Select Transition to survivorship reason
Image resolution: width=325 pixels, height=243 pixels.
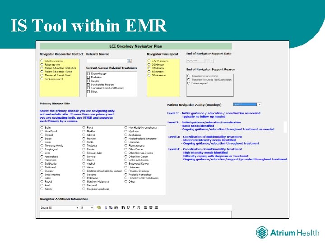189,76
